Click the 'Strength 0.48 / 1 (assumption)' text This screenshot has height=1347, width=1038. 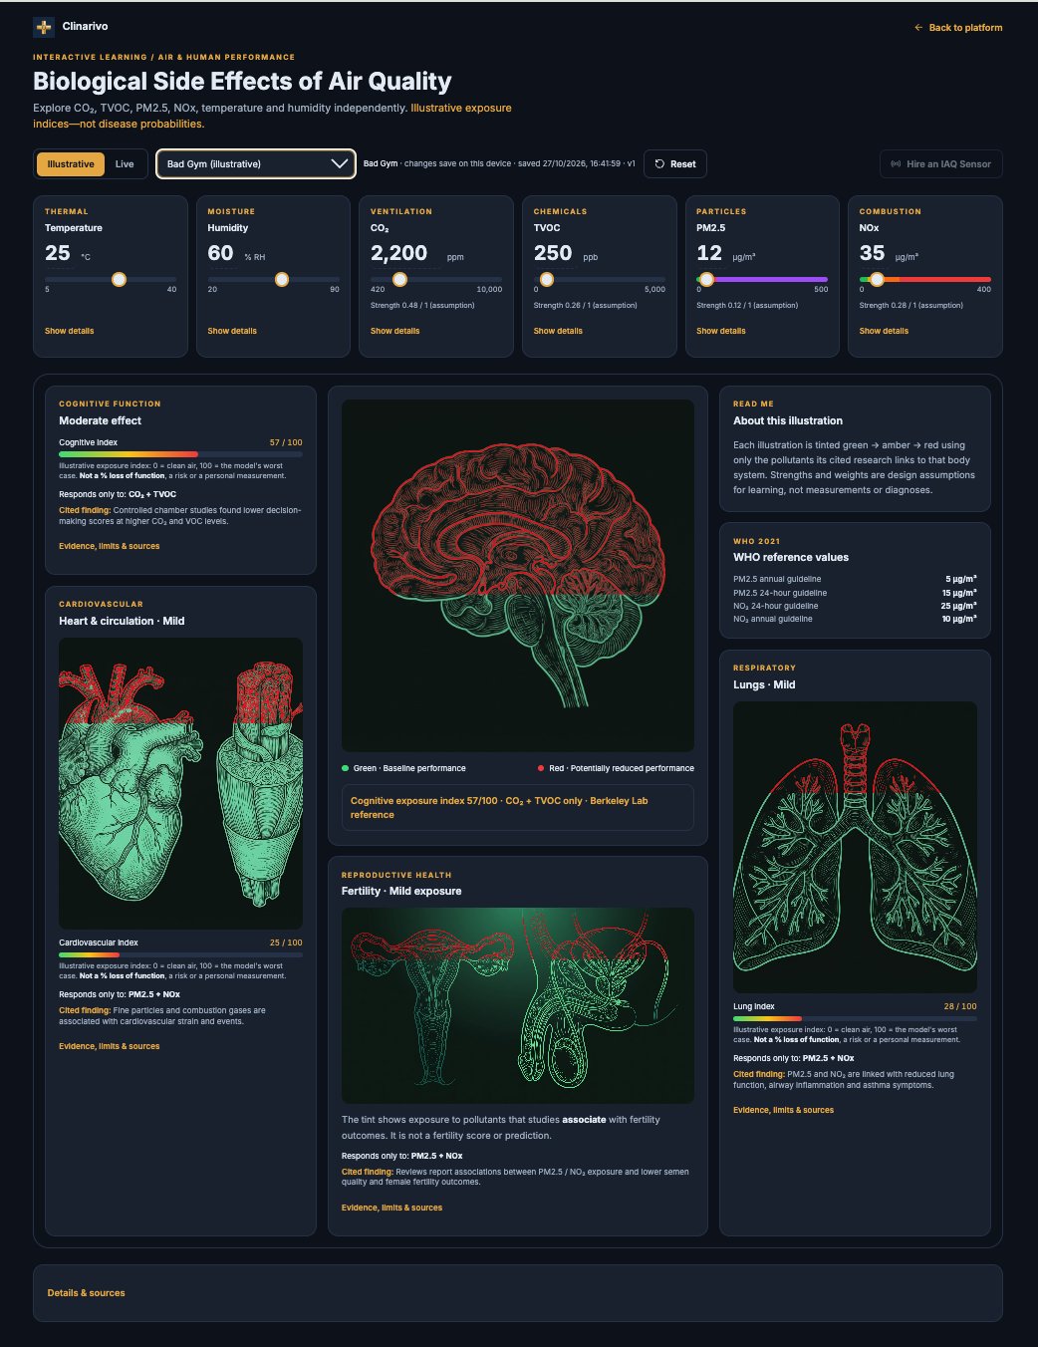[x=422, y=306]
